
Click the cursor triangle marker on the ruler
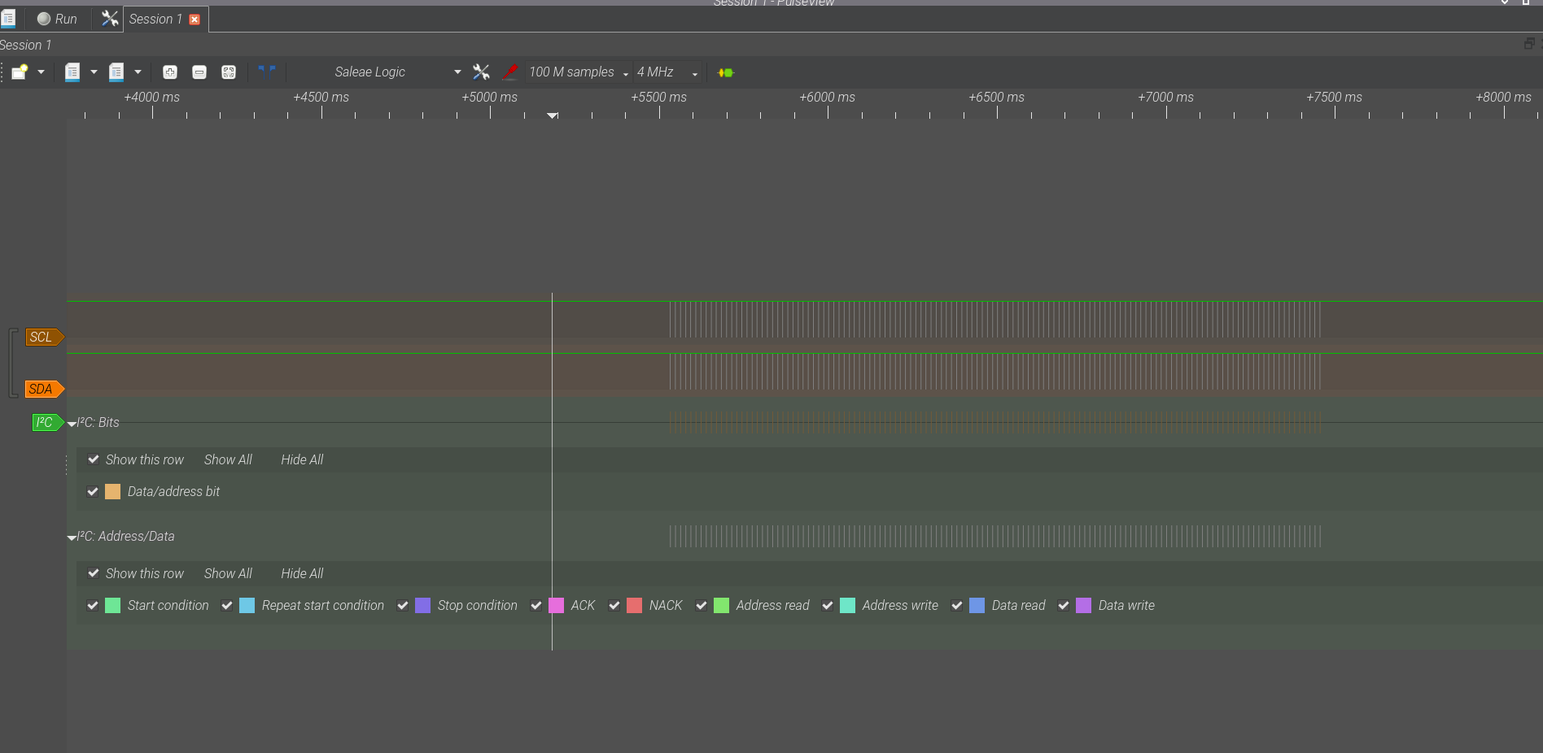tap(553, 115)
